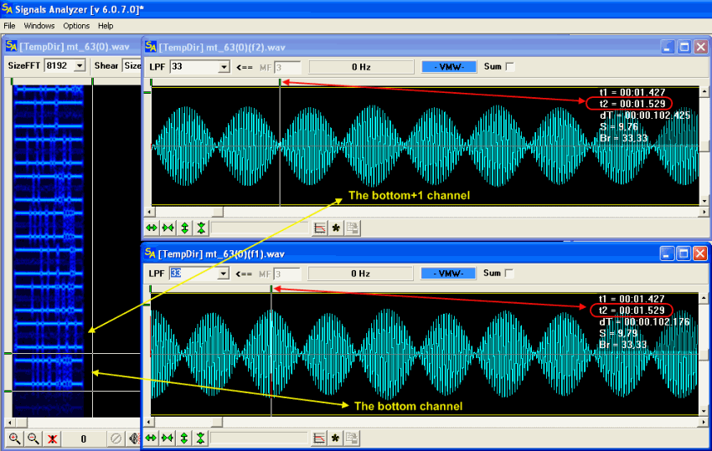Open the LPF dropdown in the f2.wav window

(224, 67)
